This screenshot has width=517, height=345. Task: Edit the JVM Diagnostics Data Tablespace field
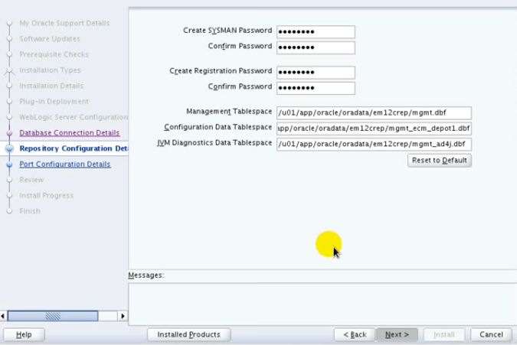click(x=374, y=144)
